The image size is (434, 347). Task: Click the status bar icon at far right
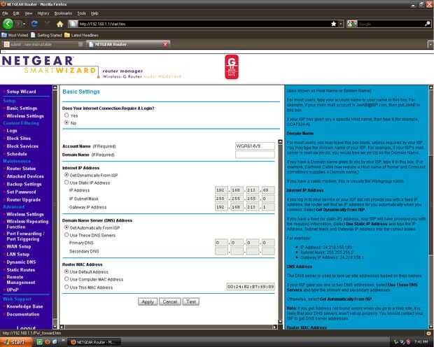click(x=428, y=333)
